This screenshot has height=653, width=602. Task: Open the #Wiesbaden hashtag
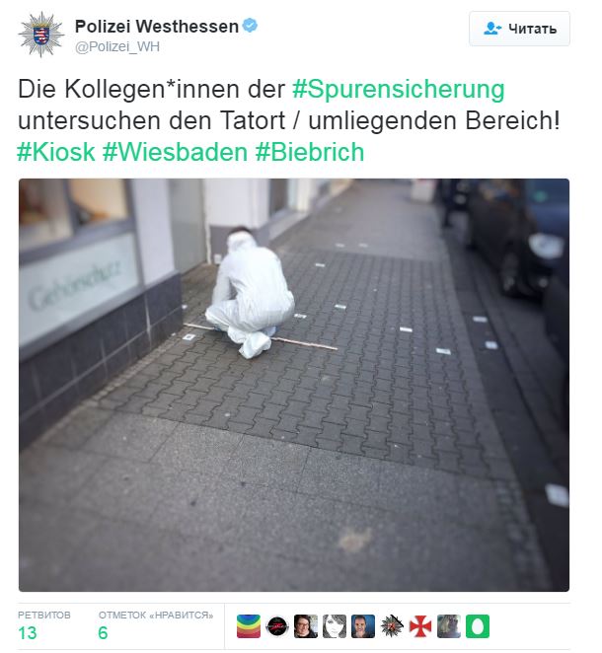[x=175, y=152]
